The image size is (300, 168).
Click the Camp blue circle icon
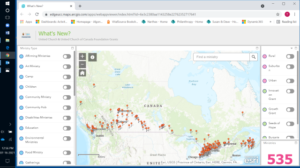(22, 77)
